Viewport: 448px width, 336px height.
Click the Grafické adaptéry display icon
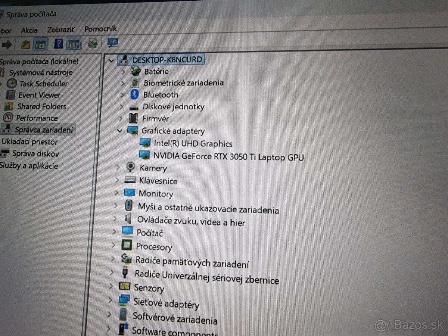[x=133, y=131]
